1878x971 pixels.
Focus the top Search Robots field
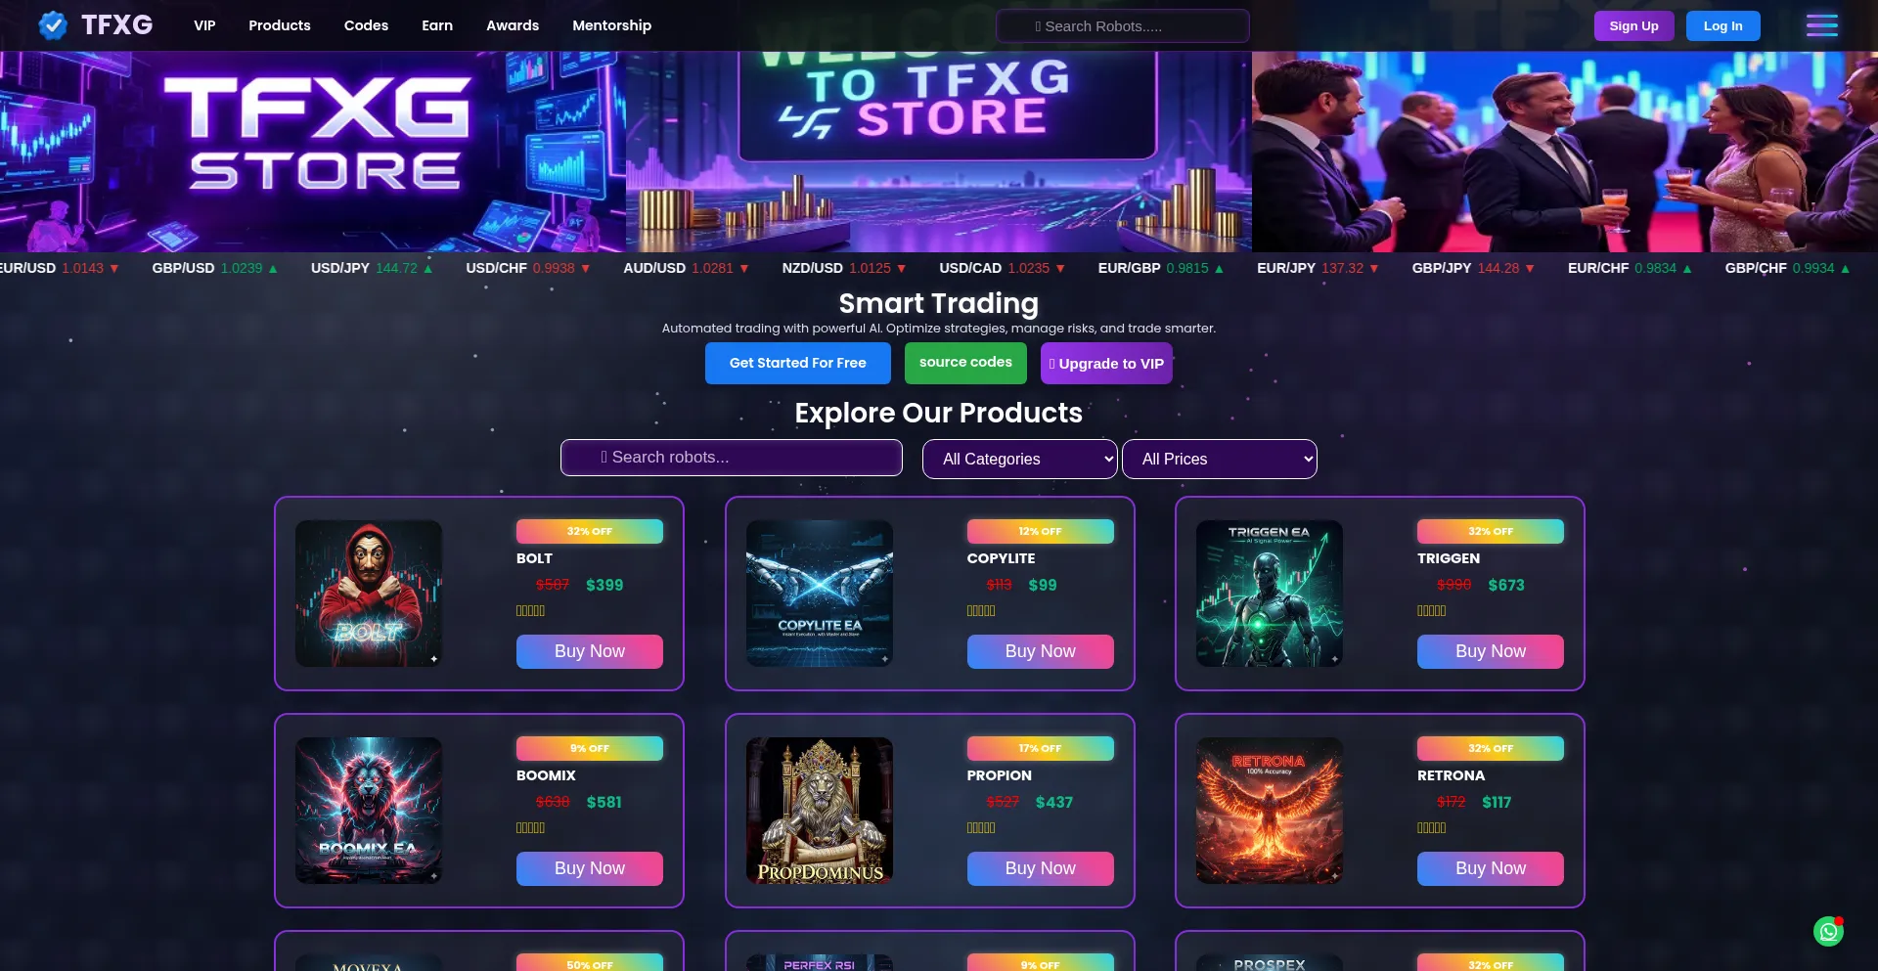pyautogui.click(x=1123, y=26)
